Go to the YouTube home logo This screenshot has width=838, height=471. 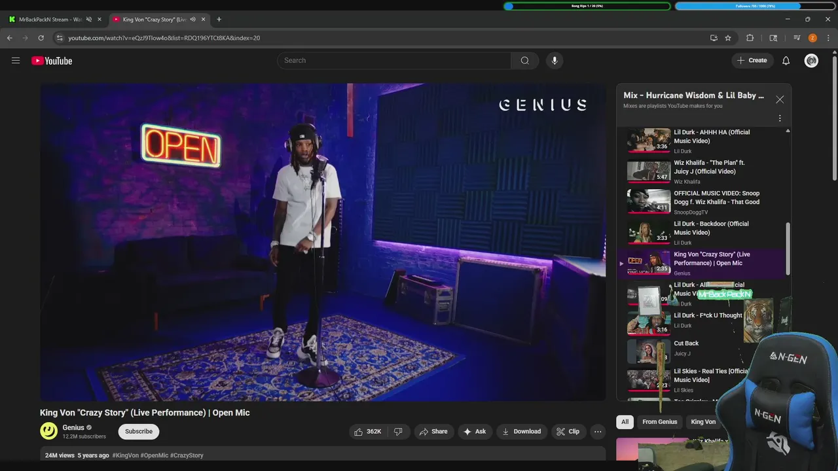(52, 61)
